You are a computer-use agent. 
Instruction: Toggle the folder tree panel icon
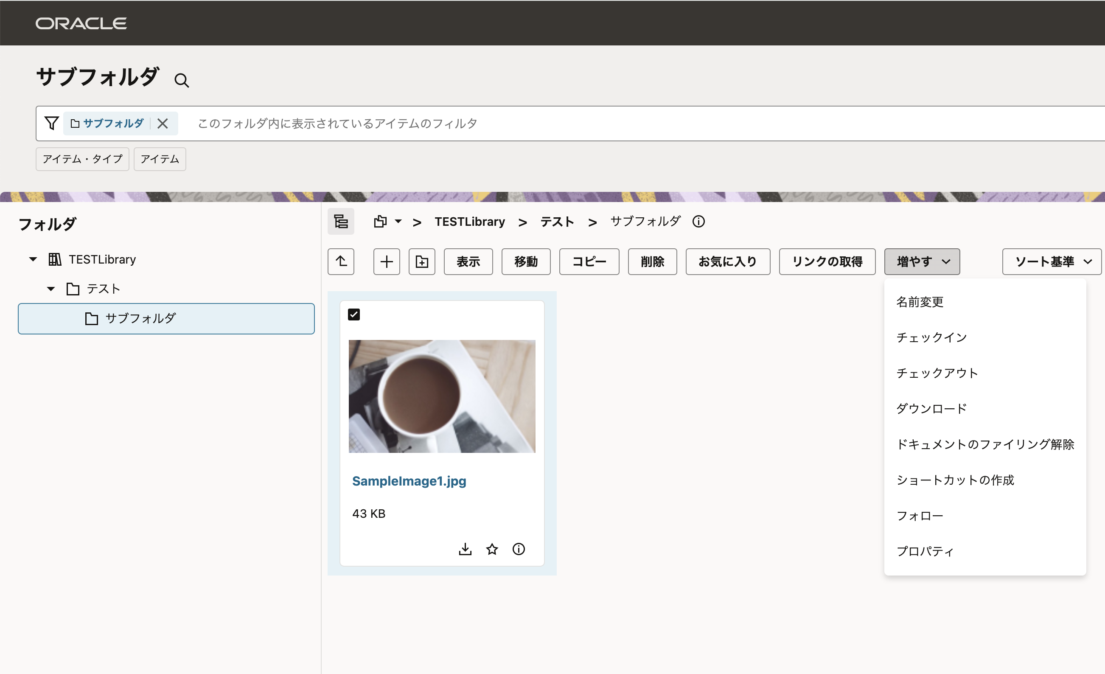coord(341,222)
